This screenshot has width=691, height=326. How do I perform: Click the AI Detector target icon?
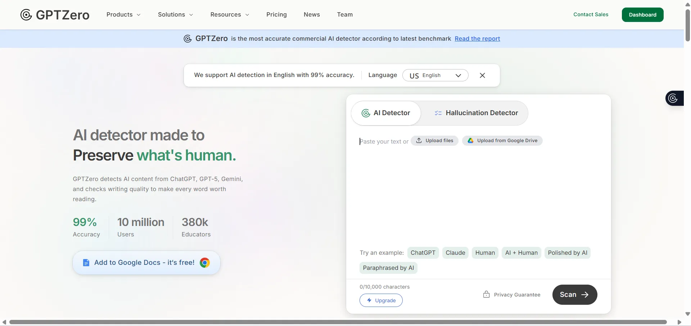pyautogui.click(x=366, y=113)
